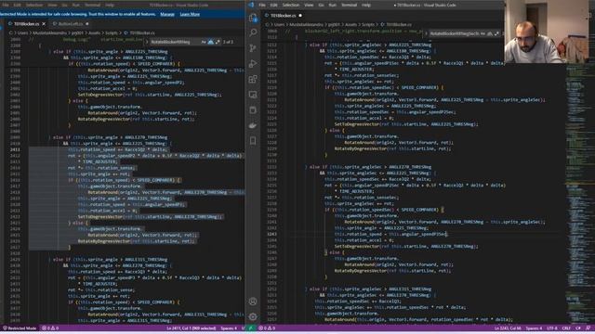Open the Run and Debug view
This screenshot has height=334, width=595.
pos(253,64)
